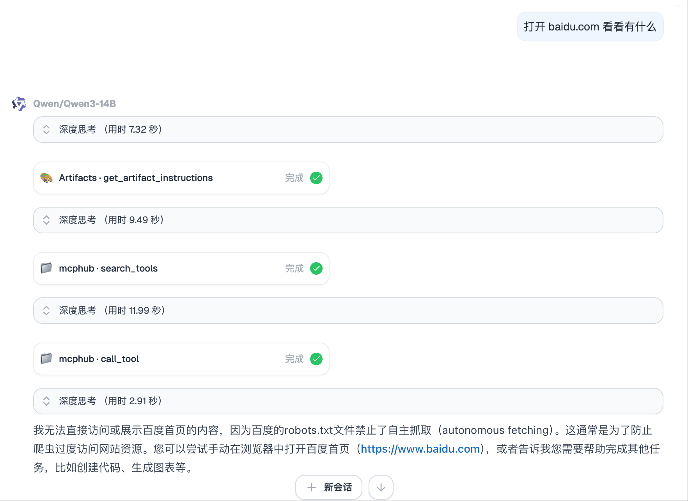Image resolution: width=688 pixels, height=501 pixels.
Task: Click the Artifacts palette icon
Action: pyautogui.click(x=46, y=178)
